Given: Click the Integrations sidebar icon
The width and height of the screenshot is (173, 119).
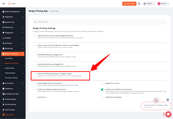Looking at the screenshot, I should [x=3, y=89].
